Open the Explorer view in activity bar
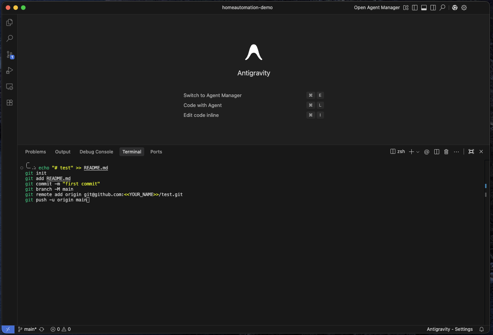This screenshot has width=493, height=335. pyautogui.click(x=10, y=22)
